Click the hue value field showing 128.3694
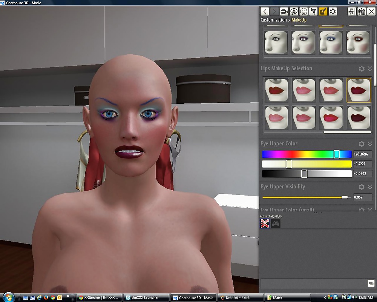This screenshot has width=377, height=302. click(x=363, y=154)
